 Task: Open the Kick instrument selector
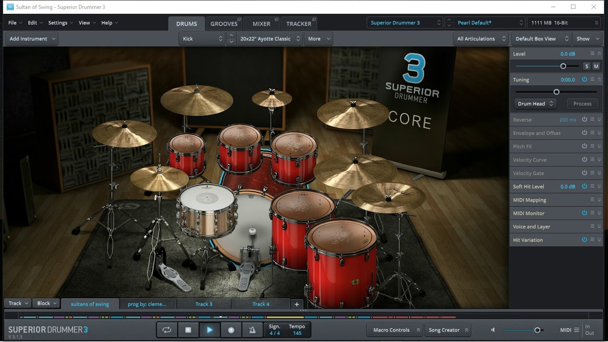tap(202, 38)
